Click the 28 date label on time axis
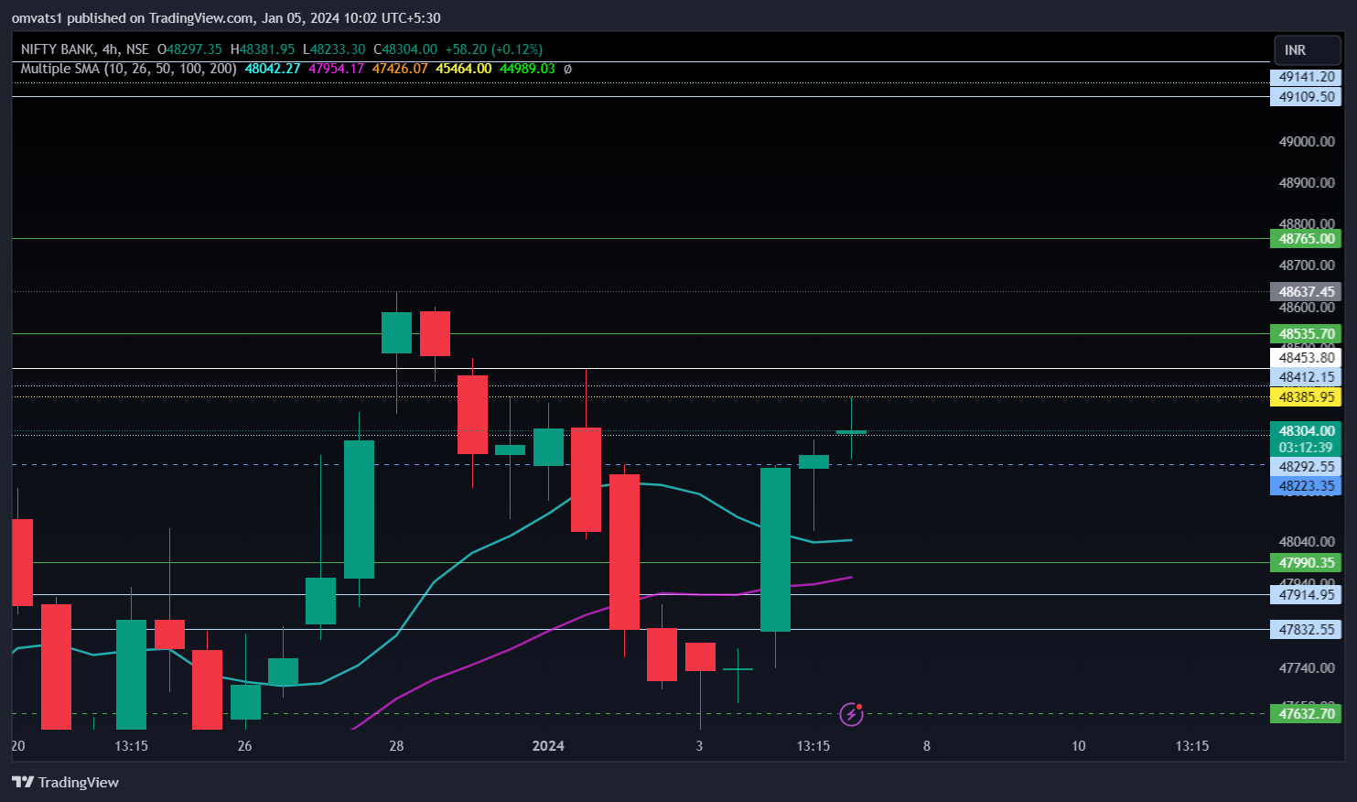This screenshot has width=1357, height=802. tap(396, 746)
